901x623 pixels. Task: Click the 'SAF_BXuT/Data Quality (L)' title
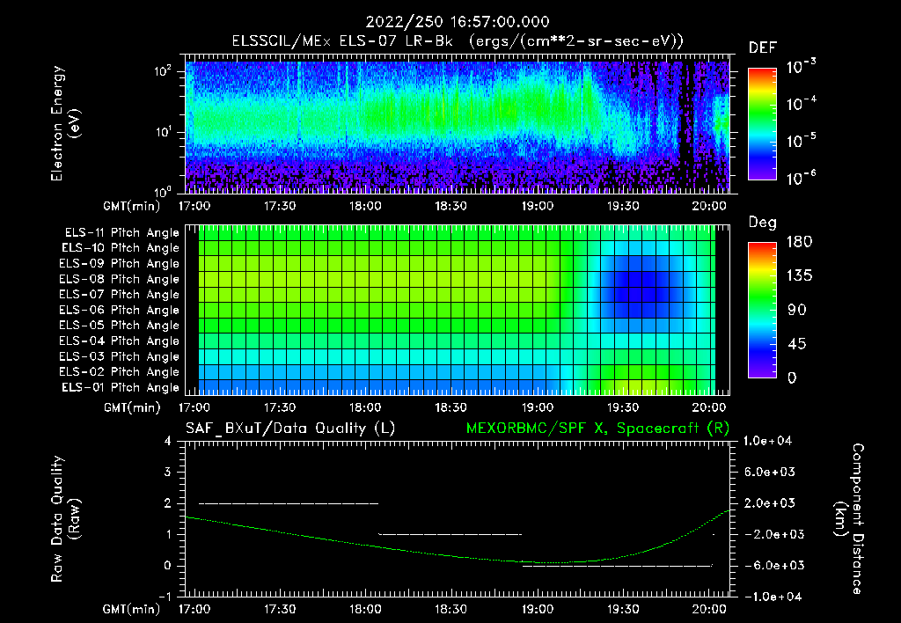pos(290,429)
